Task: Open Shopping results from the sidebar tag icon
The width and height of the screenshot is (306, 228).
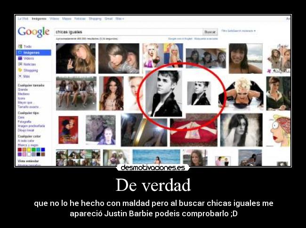Action: 20,70
